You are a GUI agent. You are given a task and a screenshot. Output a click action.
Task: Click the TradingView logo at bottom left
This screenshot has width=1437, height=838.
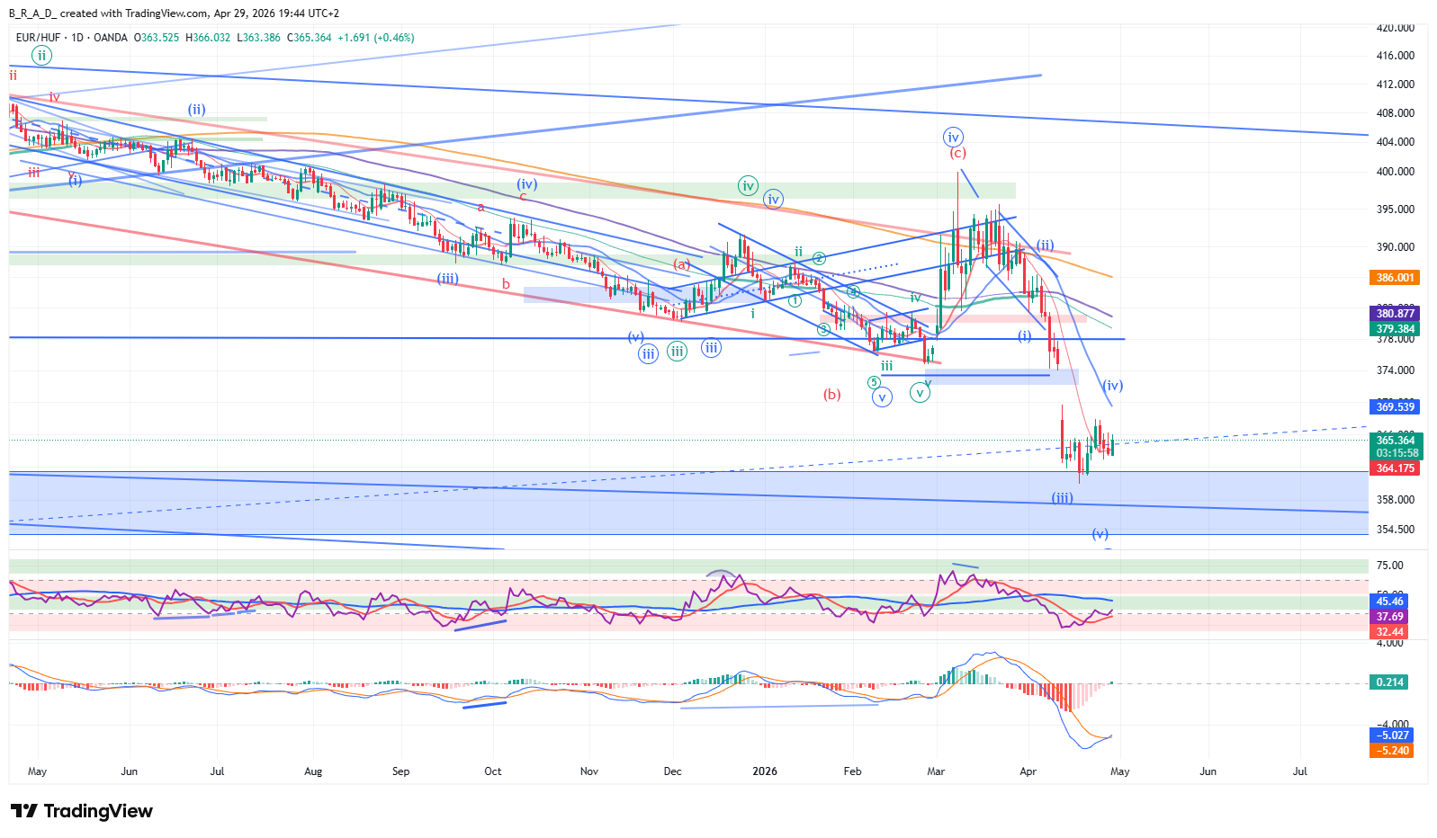[82, 811]
